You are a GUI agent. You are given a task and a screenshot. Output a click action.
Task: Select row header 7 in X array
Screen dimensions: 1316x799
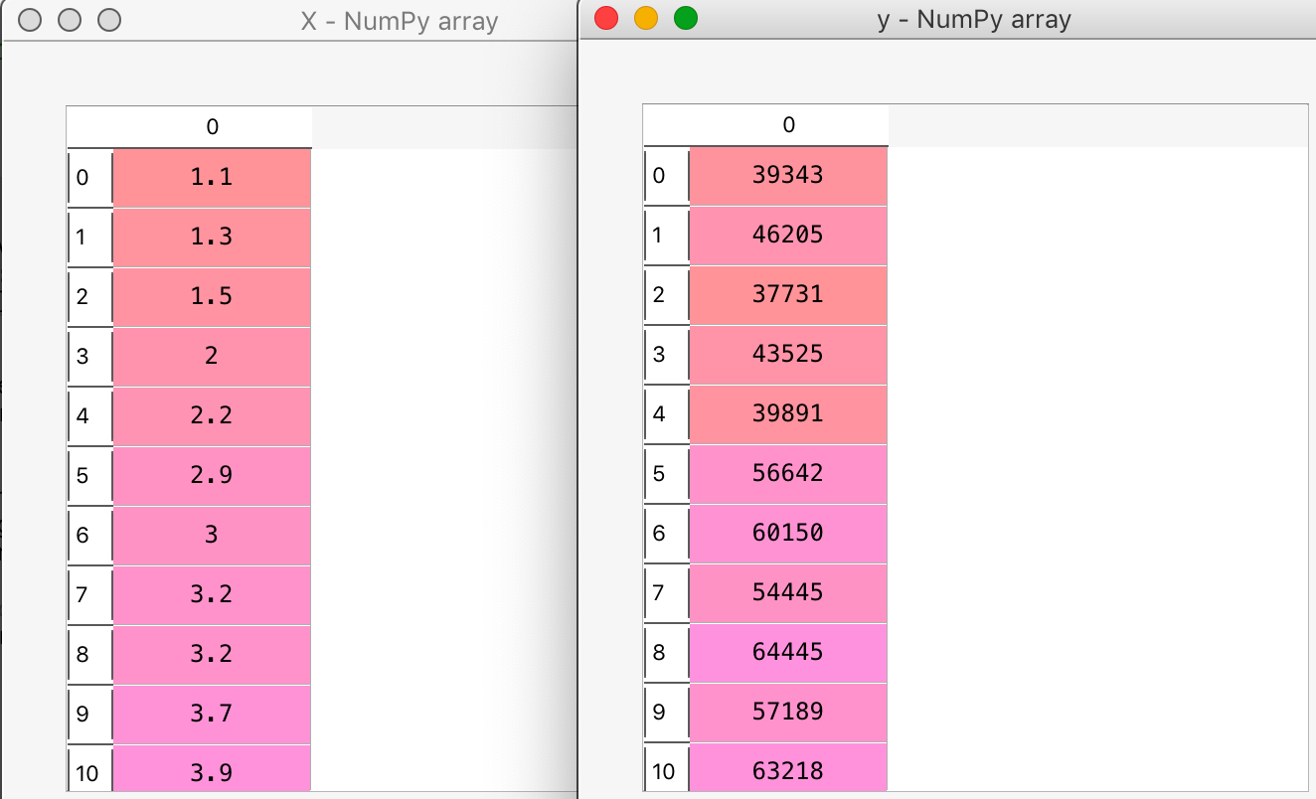coord(90,595)
